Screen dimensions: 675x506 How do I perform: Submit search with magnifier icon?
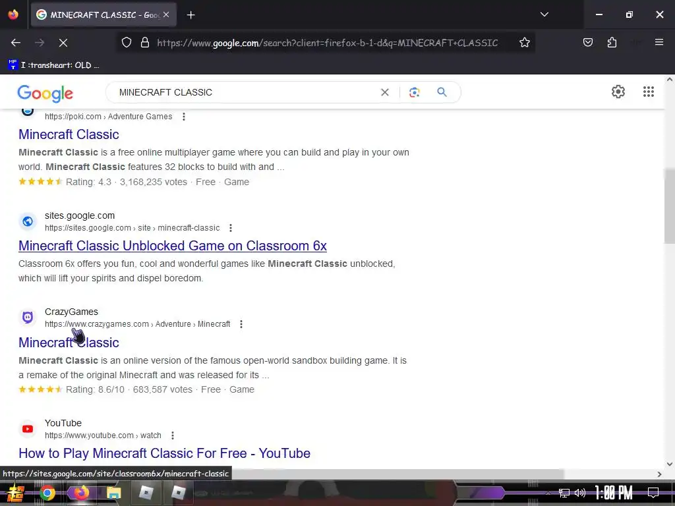click(442, 92)
